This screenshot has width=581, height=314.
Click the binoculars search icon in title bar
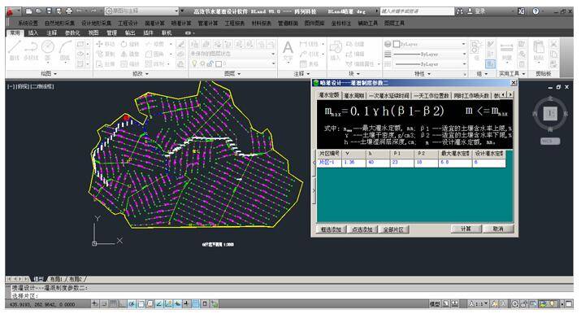click(460, 11)
